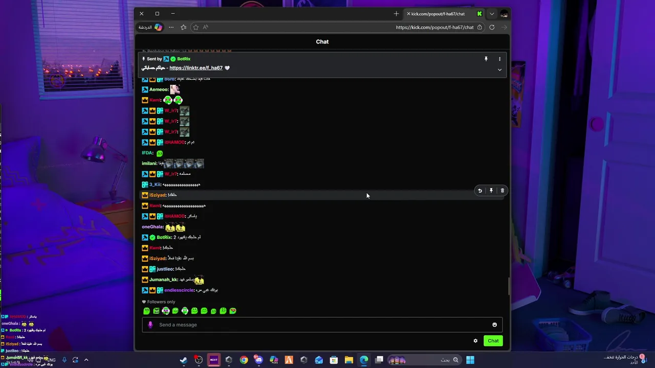Add this page to favorites star
This screenshot has width=655, height=368.
[x=195, y=27]
